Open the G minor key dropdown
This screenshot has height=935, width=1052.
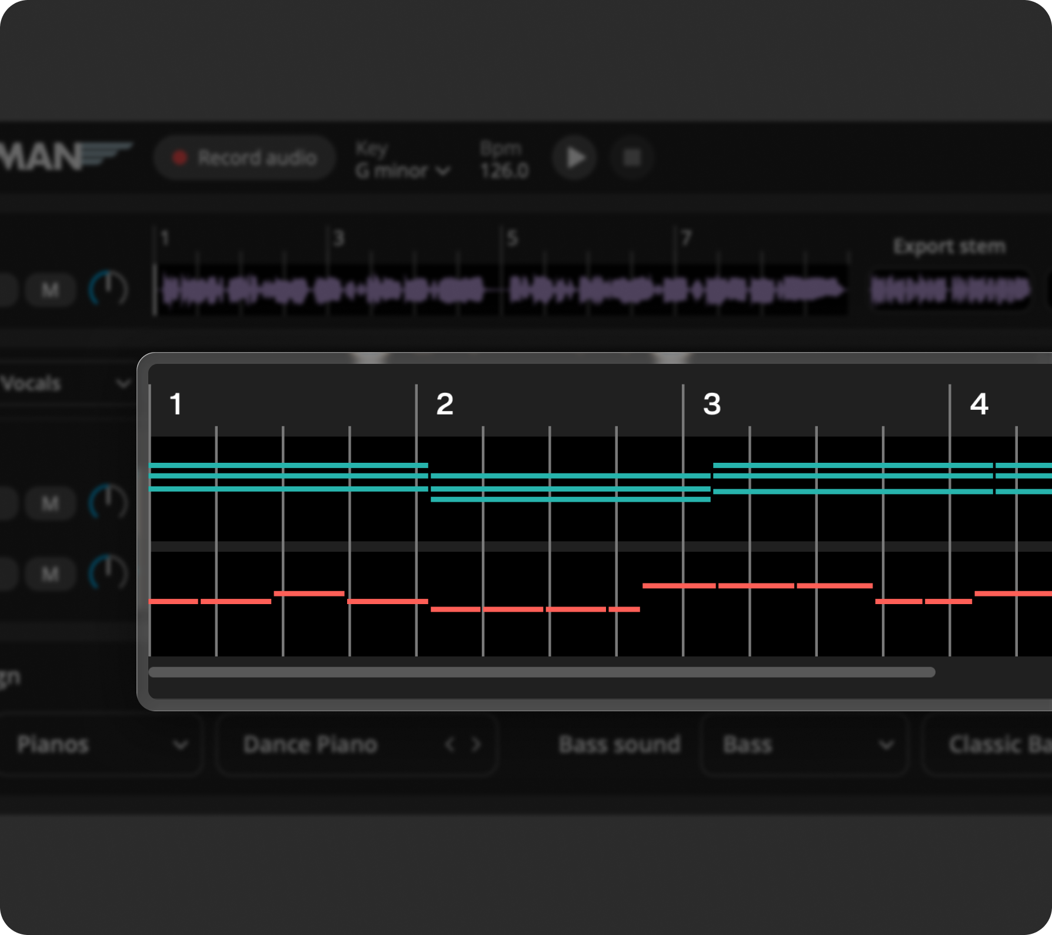[x=402, y=171]
